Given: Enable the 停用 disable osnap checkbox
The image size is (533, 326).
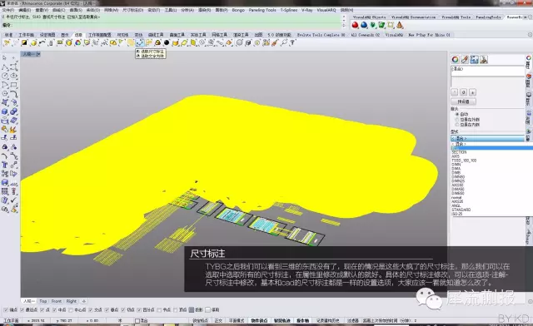Looking at the screenshot, I should [207, 309].
